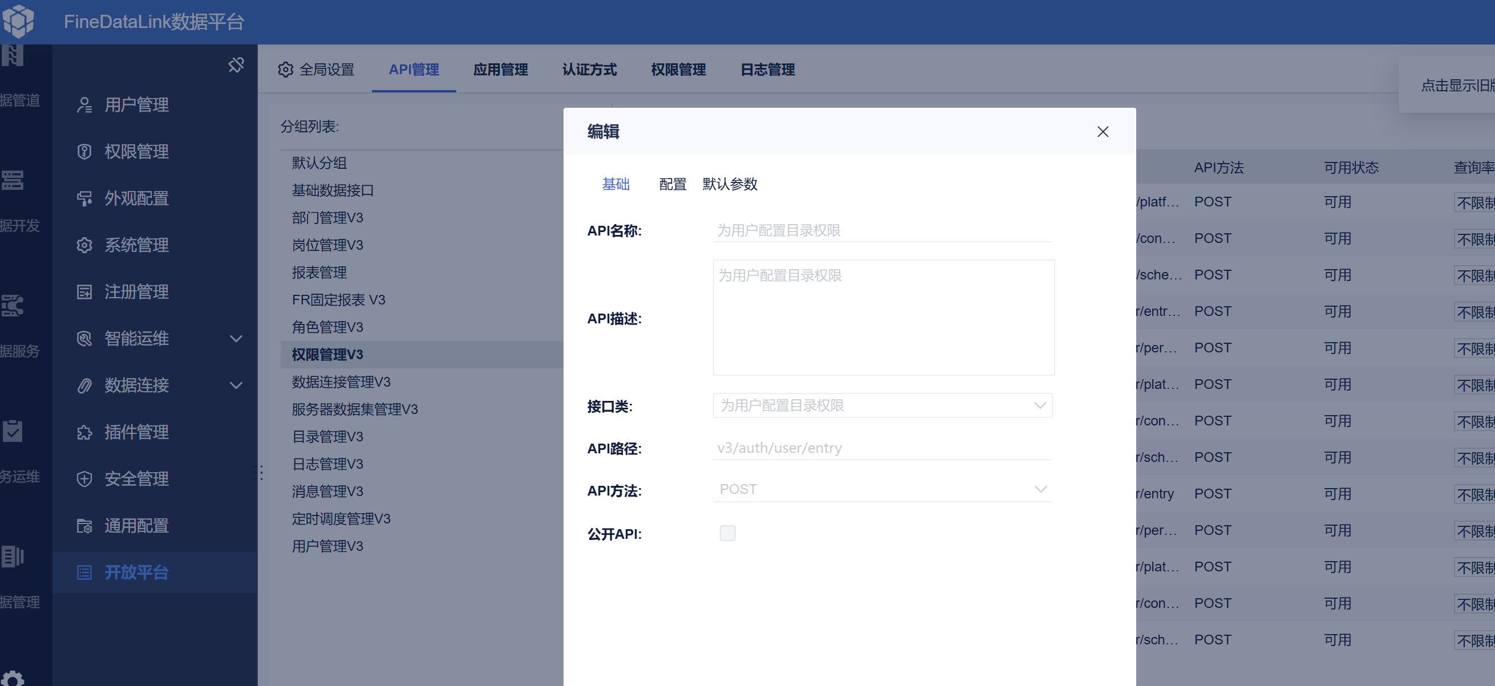The image size is (1495, 686).
Task: Select 基础数据接口 in the group list
Action: click(333, 190)
